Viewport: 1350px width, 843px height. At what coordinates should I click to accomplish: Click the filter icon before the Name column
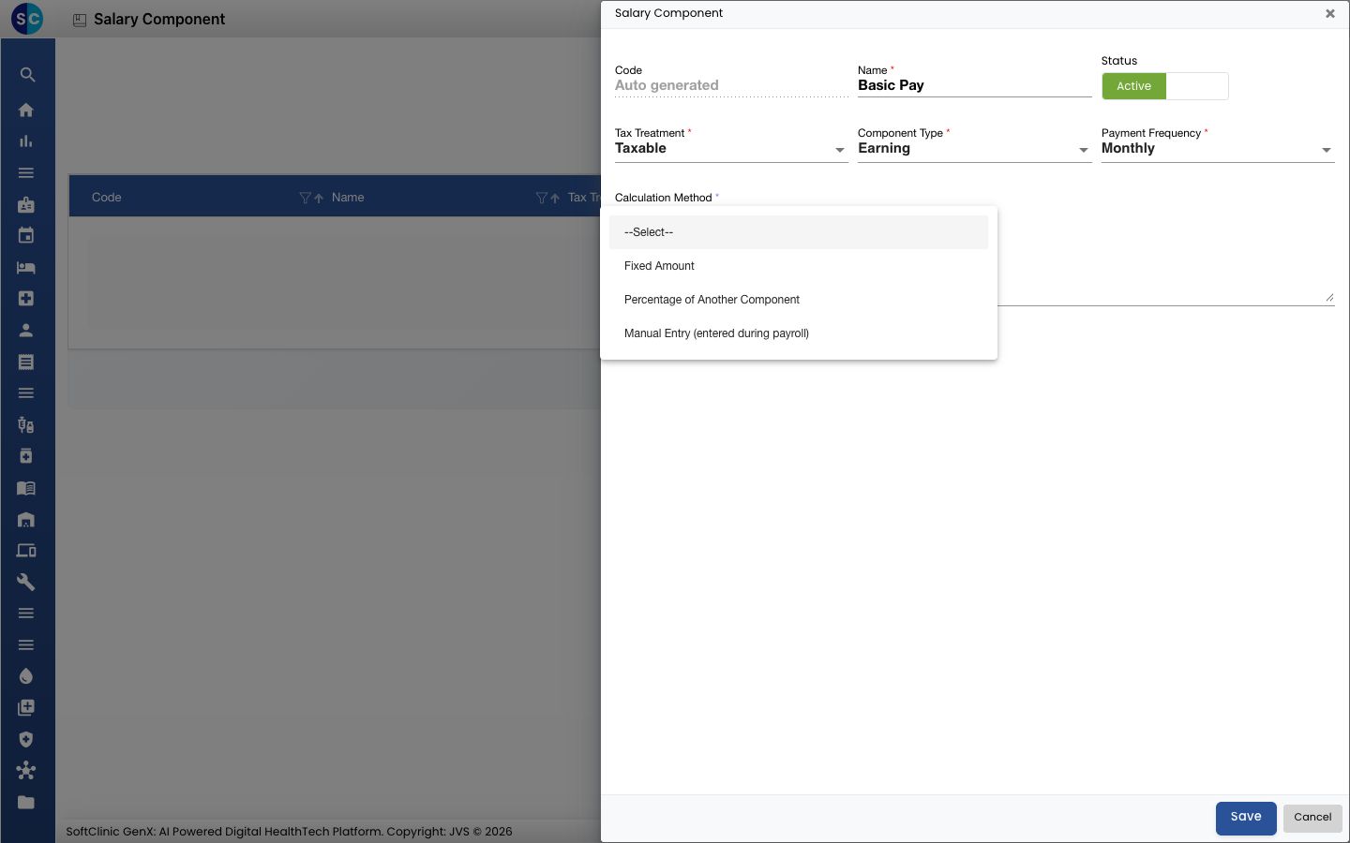[305, 198]
